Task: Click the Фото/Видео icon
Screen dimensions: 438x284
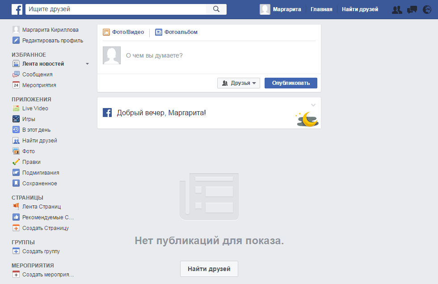Action: tap(106, 32)
